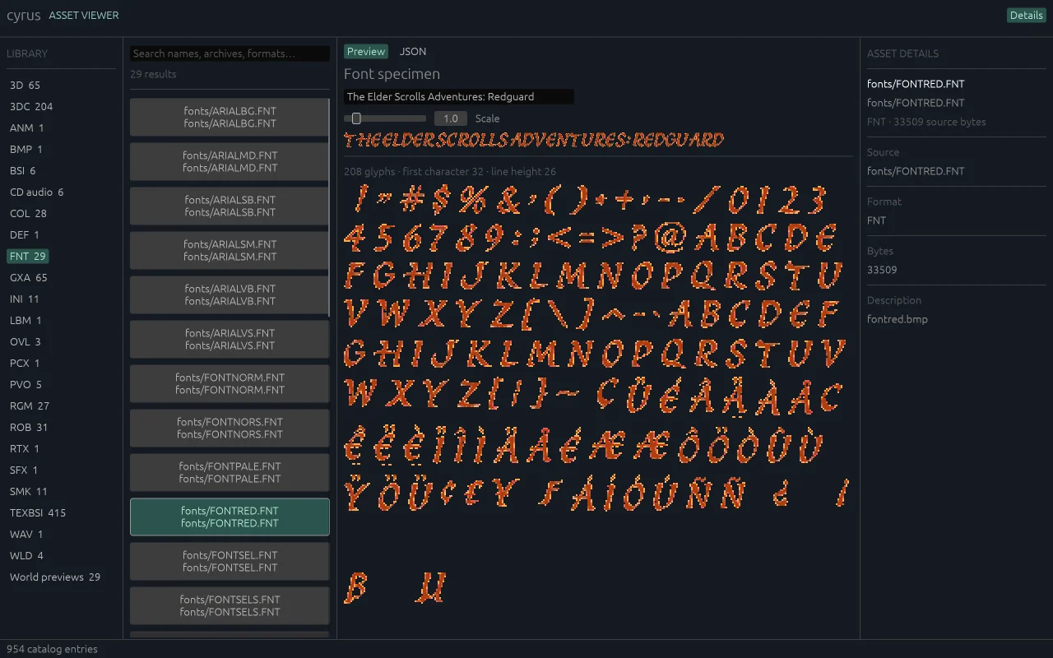Select the fonts/FONTNORS.FNT result
This screenshot has width=1053, height=658.
230,428
